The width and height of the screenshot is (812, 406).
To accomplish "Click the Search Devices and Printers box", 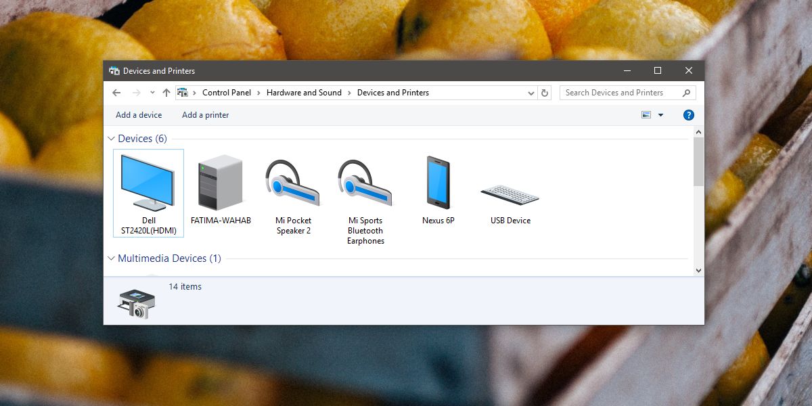I will click(x=627, y=93).
